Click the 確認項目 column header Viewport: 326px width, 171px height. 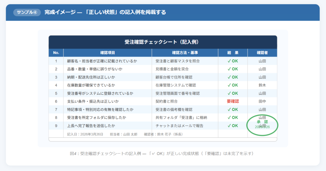coord(108,53)
